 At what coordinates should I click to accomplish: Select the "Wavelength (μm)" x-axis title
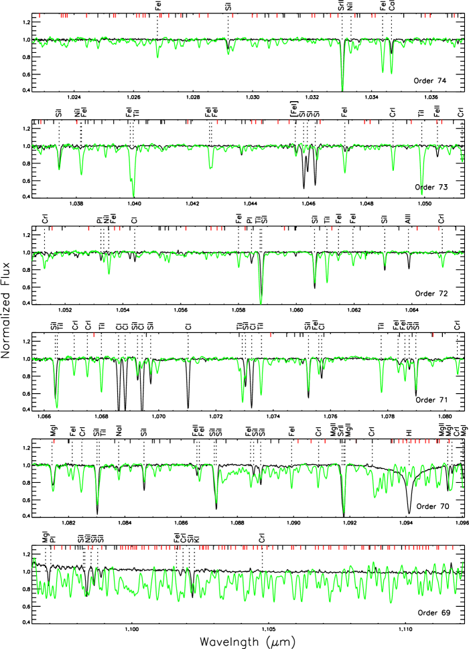(247, 642)
